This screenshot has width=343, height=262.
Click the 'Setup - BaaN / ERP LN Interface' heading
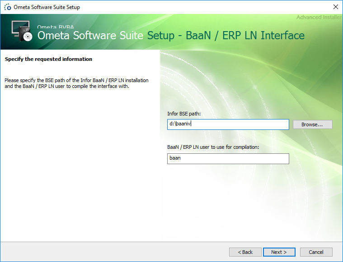(x=226, y=36)
